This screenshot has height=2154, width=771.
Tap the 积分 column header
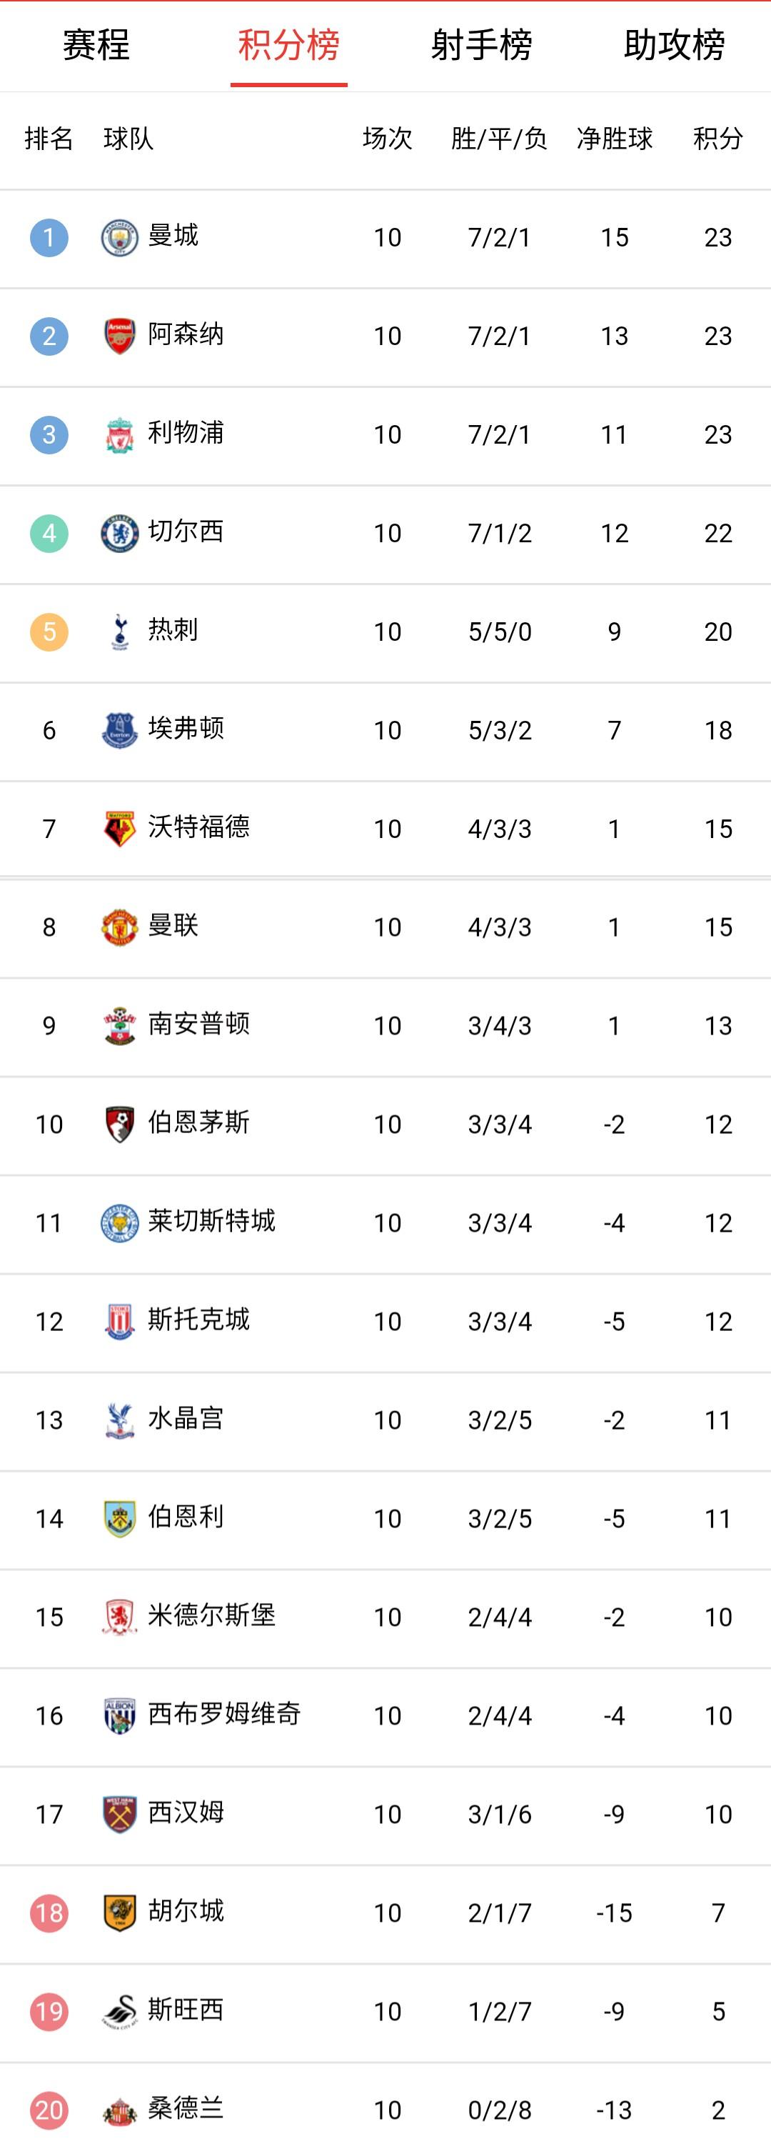click(x=718, y=139)
